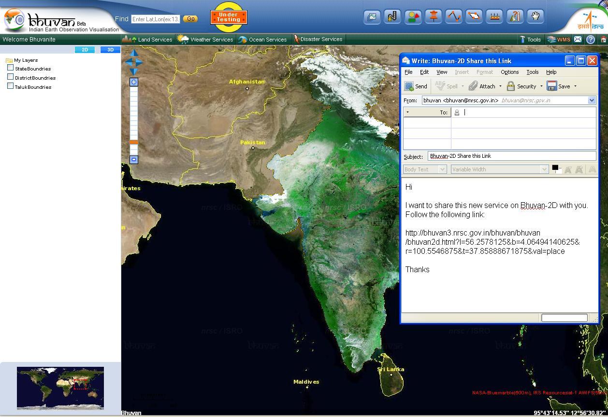Open the Options menu in Write window
The height and width of the screenshot is (417, 608).
509,72
